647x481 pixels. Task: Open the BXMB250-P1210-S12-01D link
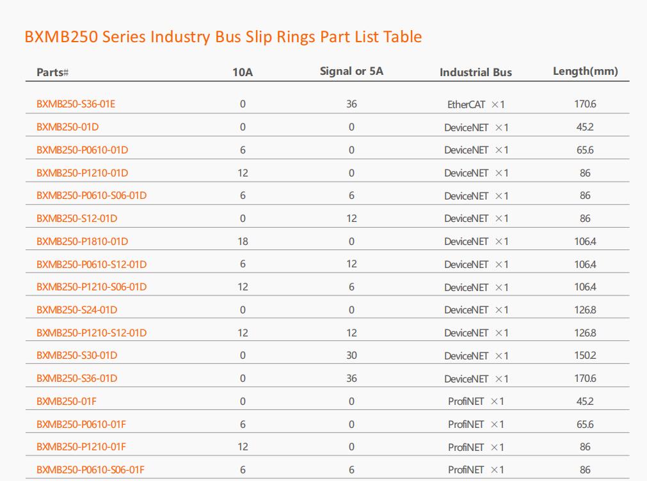[x=91, y=333]
